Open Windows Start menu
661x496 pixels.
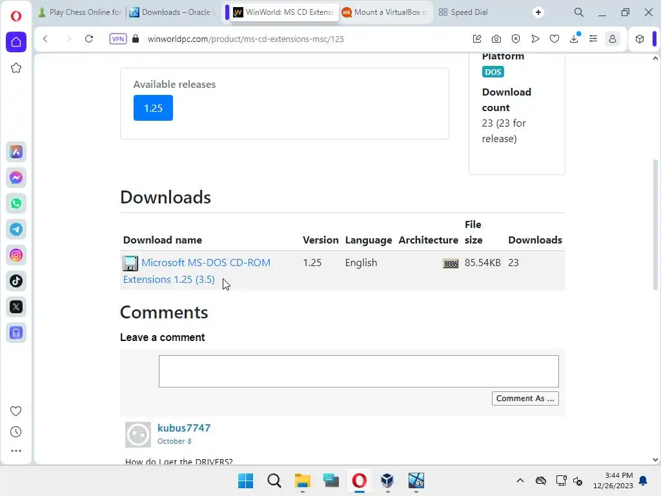coord(246,480)
